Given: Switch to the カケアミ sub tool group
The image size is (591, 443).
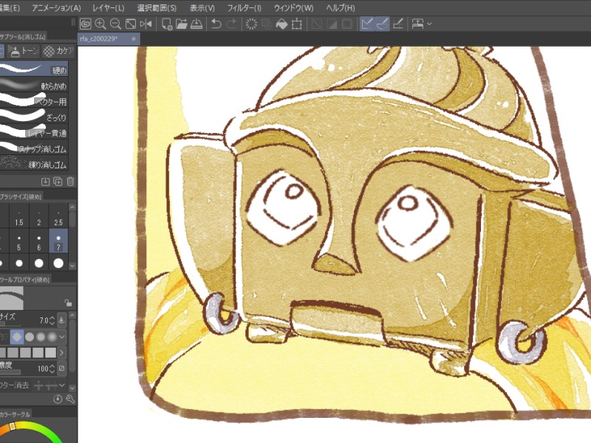Looking at the screenshot, I should (58, 51).
